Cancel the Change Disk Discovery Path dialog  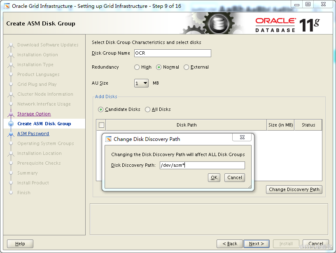[x=235, y=177]
